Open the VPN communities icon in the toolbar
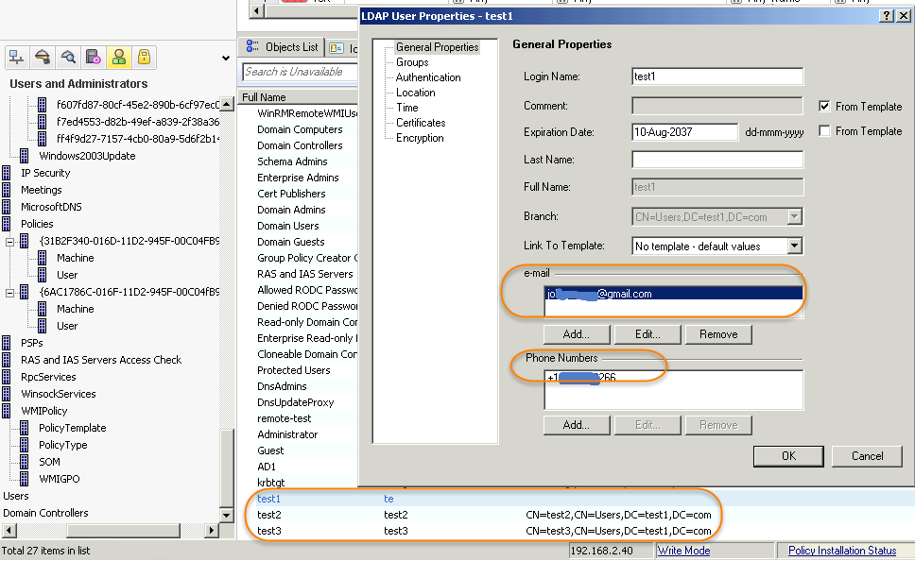 (x=43, y=58)
